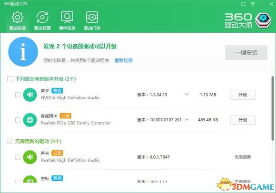This screenshot has width=276, height=193.
Task: Close the 360驱动大师 window
Action: pyautogui.click(x=271, y=4)
